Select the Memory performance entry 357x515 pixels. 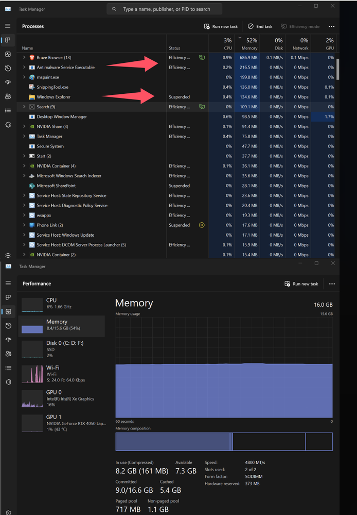tap(62, 326)
